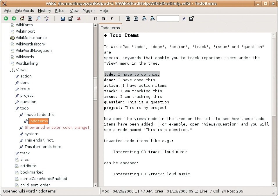Save the wiki with the floppy disk icon
Screen dimensions: 278x196
point(62,19)
